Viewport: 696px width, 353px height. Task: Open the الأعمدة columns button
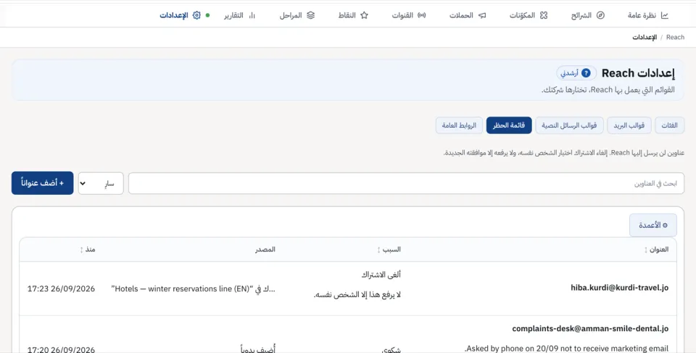pyautogui.click(x=653, y=225)
